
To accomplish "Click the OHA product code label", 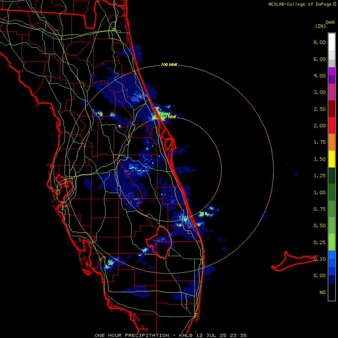I will 330,23.
